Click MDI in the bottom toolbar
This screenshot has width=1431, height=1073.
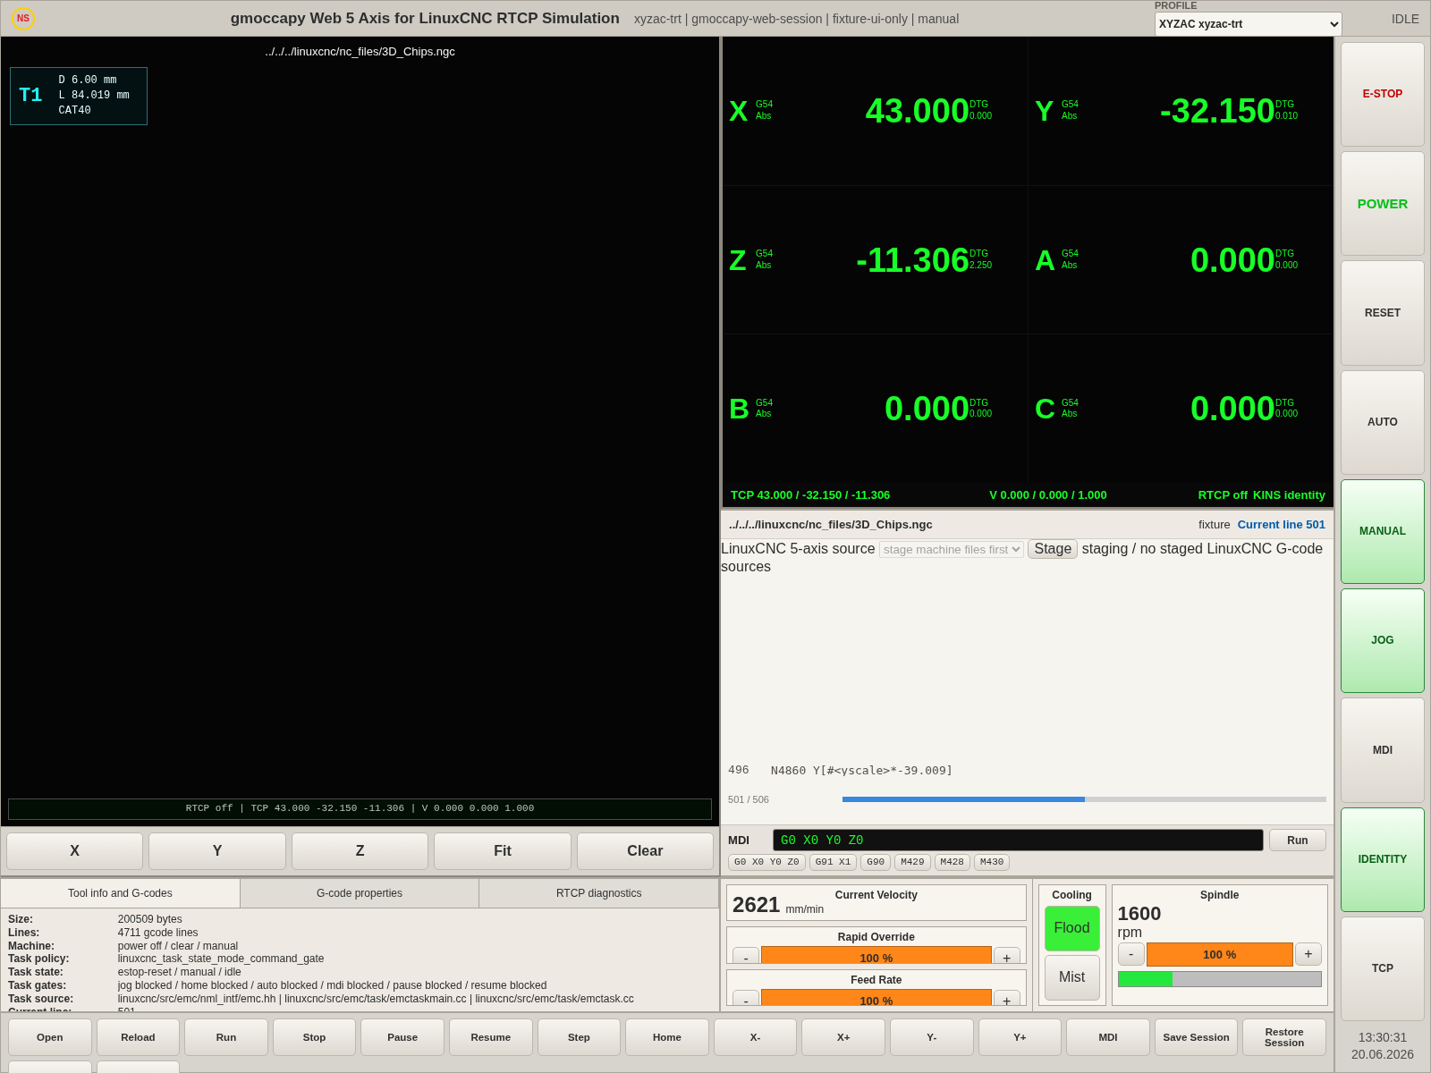coord(1108,1037)
